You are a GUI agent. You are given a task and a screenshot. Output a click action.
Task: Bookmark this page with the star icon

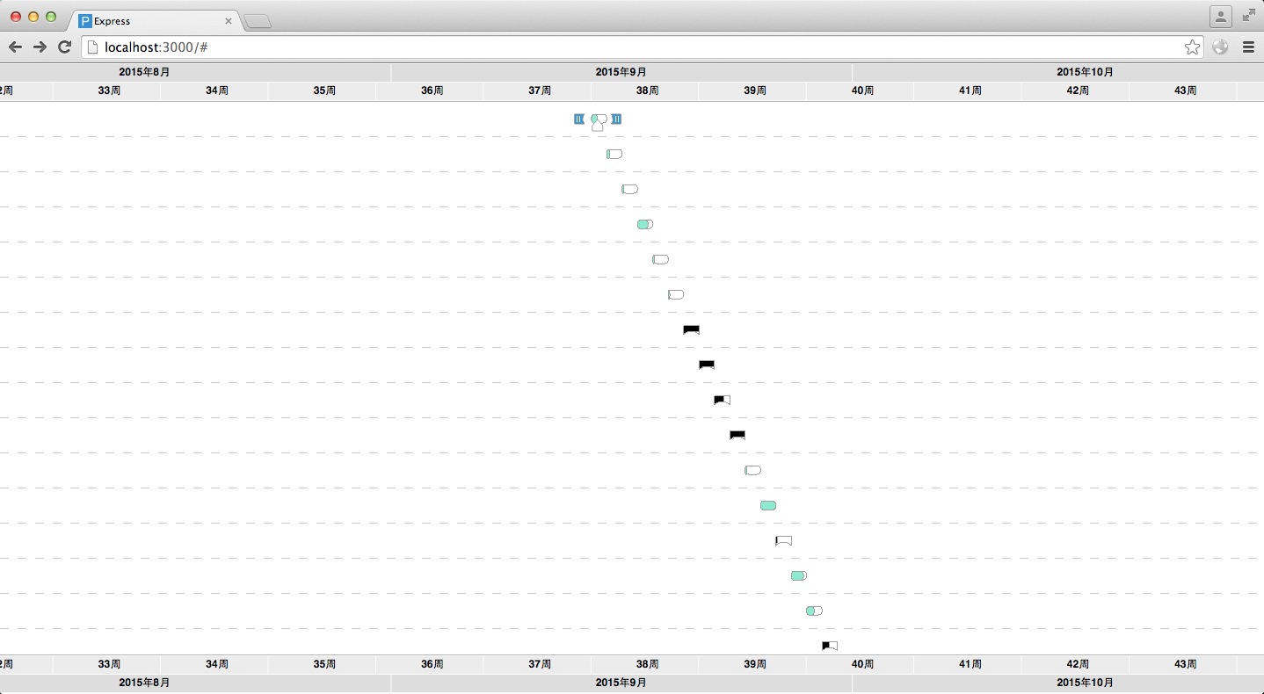tap(1192, 47)
